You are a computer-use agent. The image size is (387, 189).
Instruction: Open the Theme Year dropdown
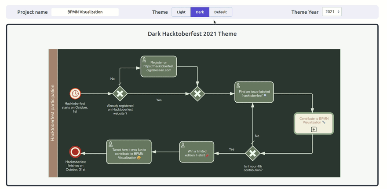point(332,11)
